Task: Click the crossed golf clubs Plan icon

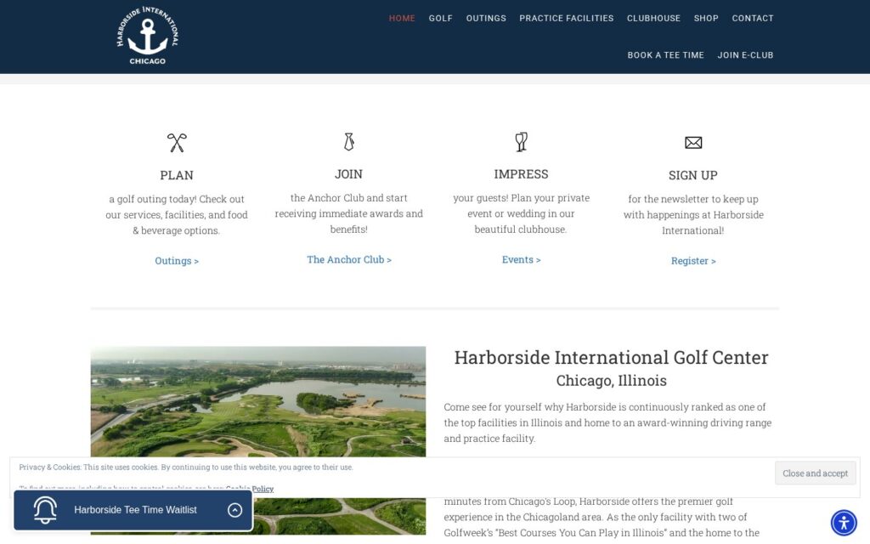Action: pyautogui.click(x=177, y=143)
